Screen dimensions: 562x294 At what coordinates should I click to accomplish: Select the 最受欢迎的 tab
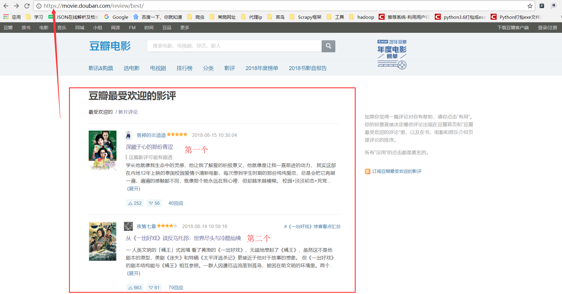pyautogui.click(x=101, y=112)
